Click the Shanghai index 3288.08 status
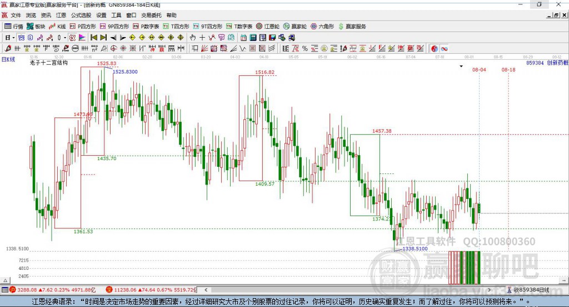The width and height of the screenshot is (569, 307). coord(52,290)
